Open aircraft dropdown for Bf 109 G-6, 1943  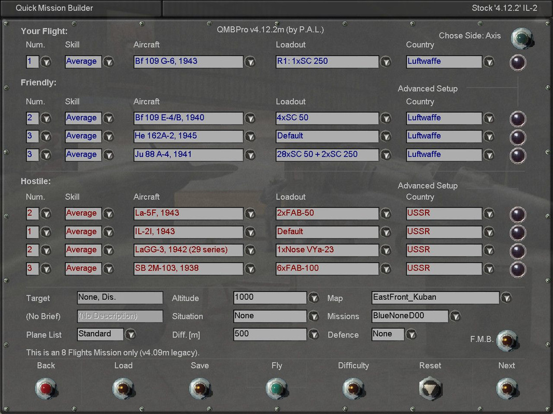250,62
